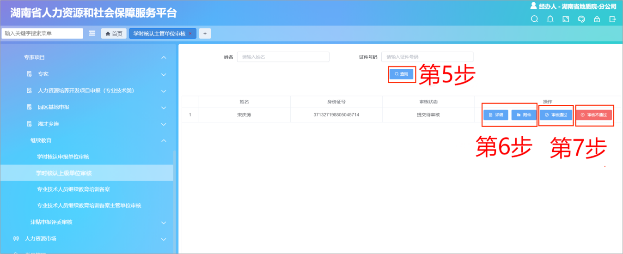Image resolution: width=623 pixels, height=254 pixels.
Task: Toggle fullscreen with the expand icon
Action: coord(566,19)
